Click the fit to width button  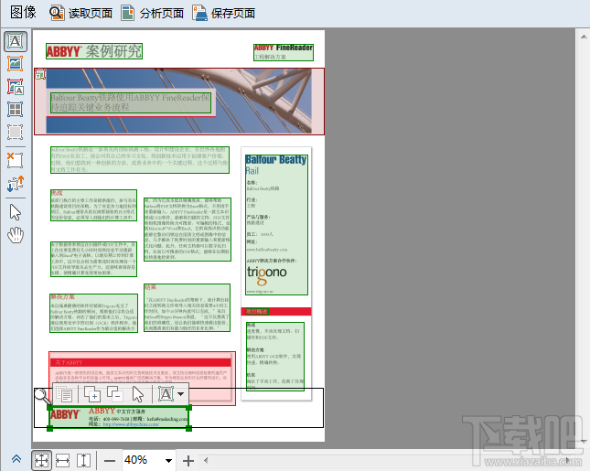coord(62,460)
